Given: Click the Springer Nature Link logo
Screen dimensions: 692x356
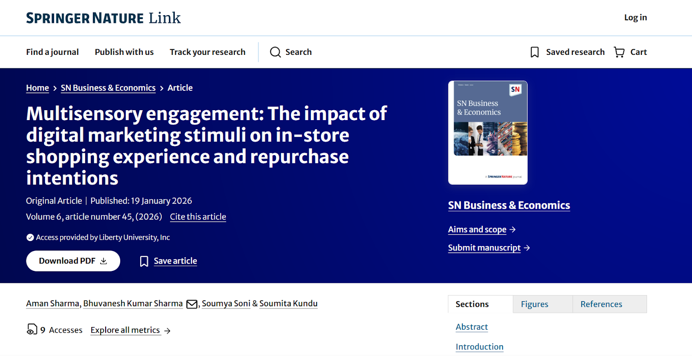Looking at the screenshot, I should point(103,18).
